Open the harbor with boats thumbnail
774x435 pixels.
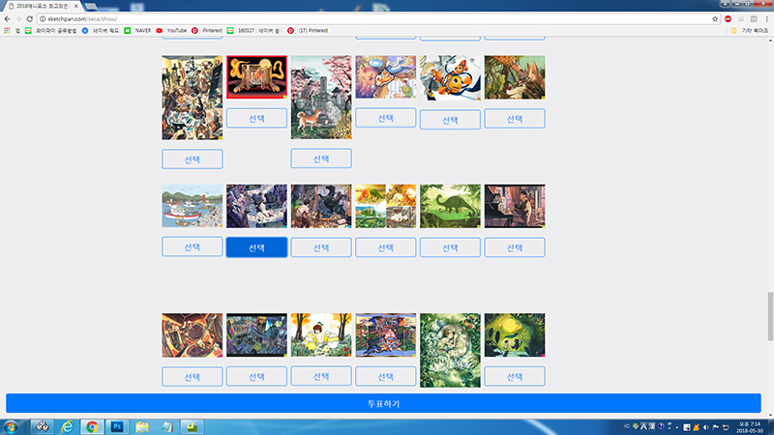[192, 206]
